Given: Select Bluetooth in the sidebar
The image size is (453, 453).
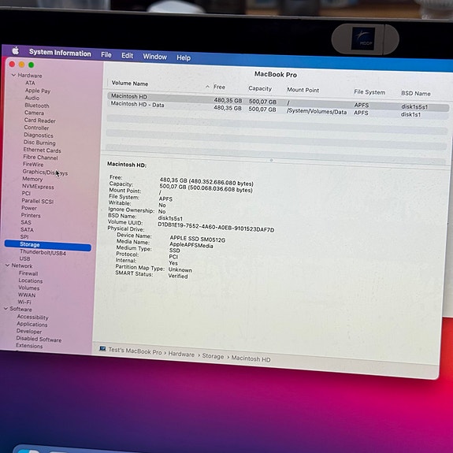Looking at the screenshot, I should pyautogui.click(x=37, y=106).
